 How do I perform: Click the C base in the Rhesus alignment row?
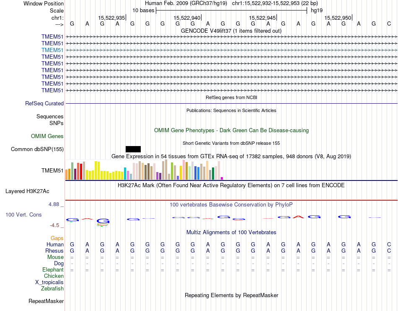pos(389,251)
